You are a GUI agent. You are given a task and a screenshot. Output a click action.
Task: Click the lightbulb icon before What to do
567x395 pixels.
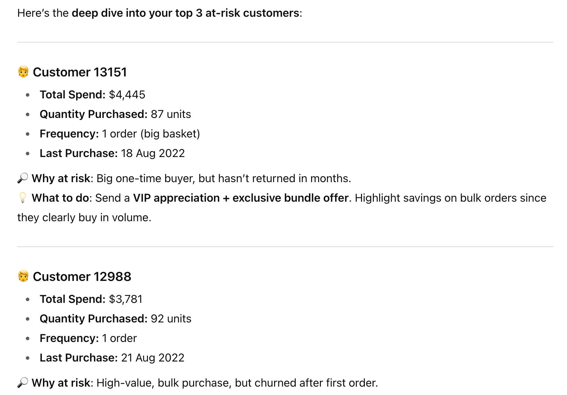pos(23,198)
